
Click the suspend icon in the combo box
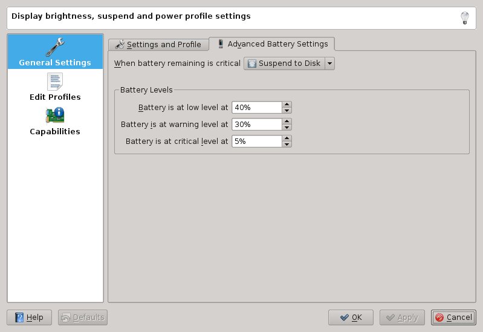point(252,63)
